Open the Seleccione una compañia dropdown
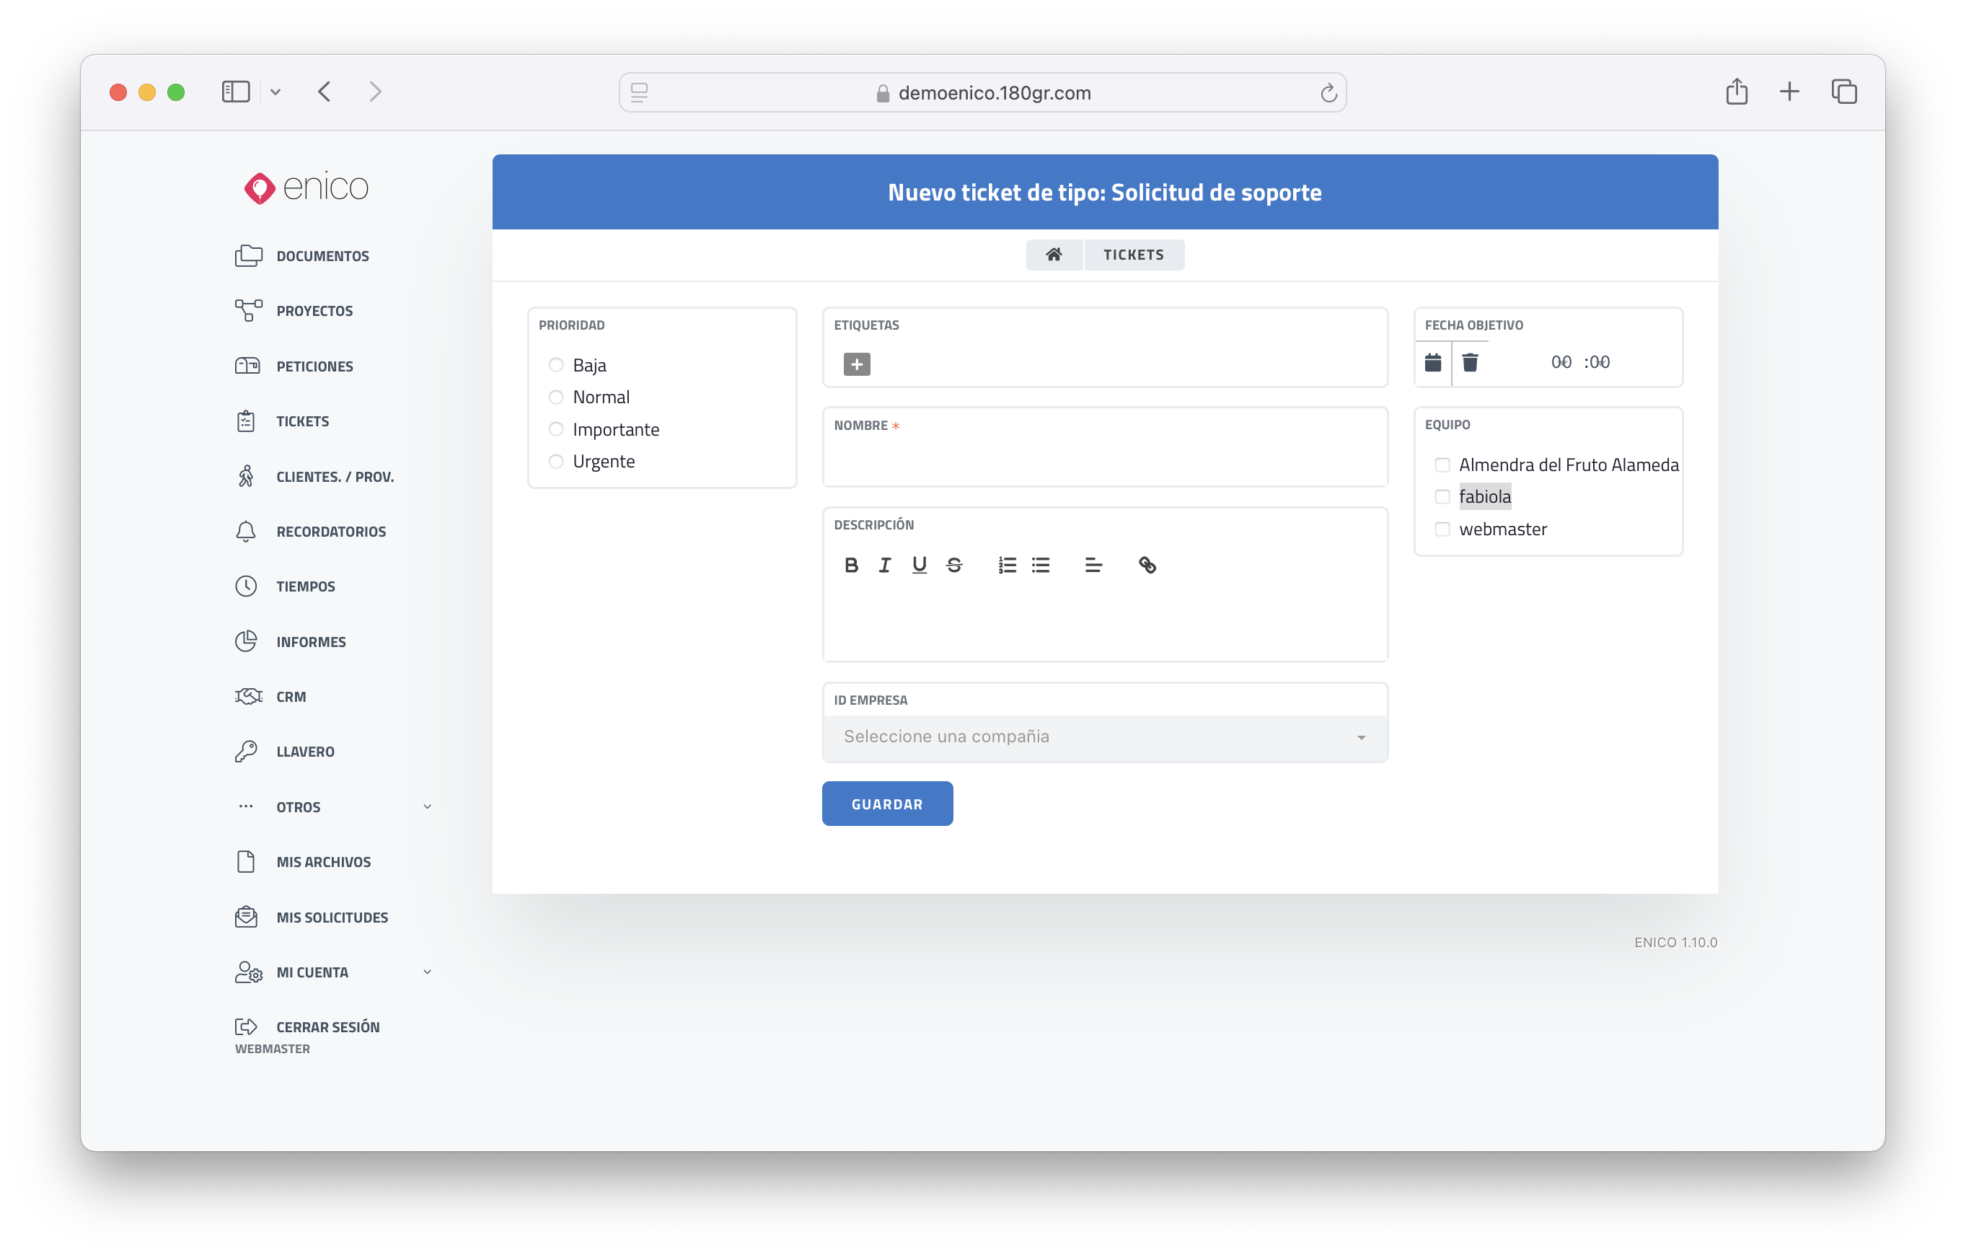 coord(1104,736)
